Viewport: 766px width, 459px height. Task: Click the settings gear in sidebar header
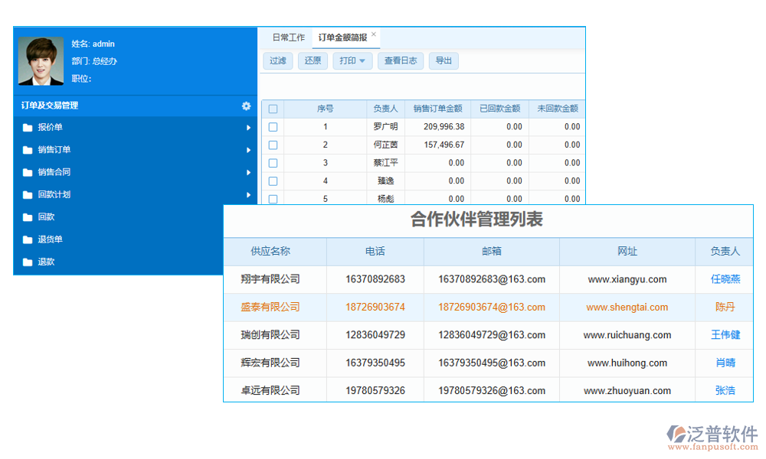[246, 106]
